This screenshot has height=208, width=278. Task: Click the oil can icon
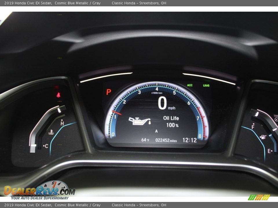pos(140,121)
